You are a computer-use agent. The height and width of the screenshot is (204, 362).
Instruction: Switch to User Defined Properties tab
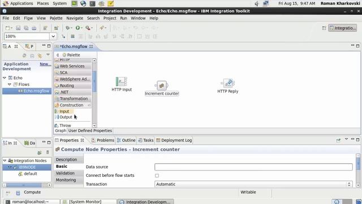[x=90, y=131]
